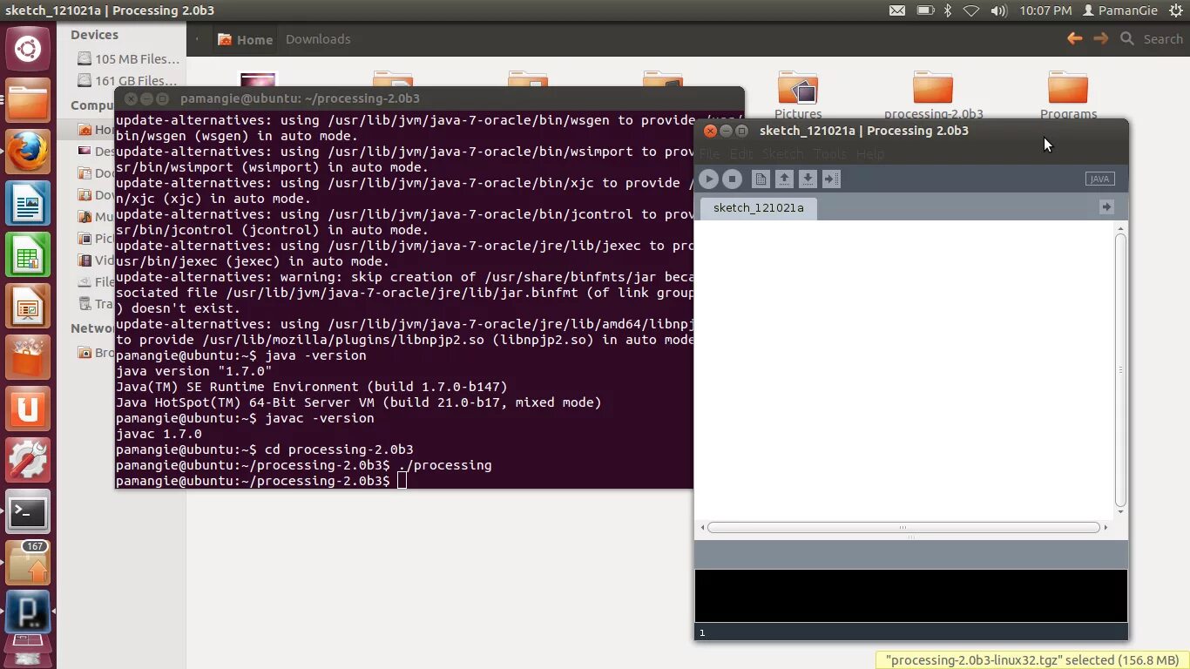Select the 105 MB Filesystem device
1190x669 pixels.
tap(128, 59)
